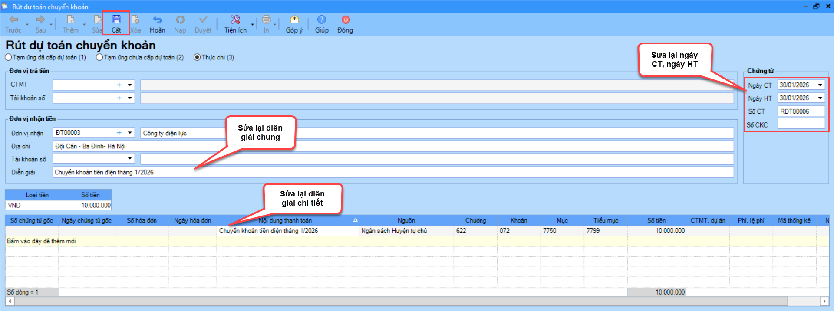Click the Sửa (edit) toolbar icon
This screenshot has width=834, height=311.
click(98, 20)
